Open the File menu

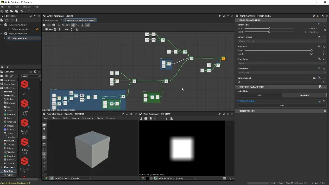[3, 7]
